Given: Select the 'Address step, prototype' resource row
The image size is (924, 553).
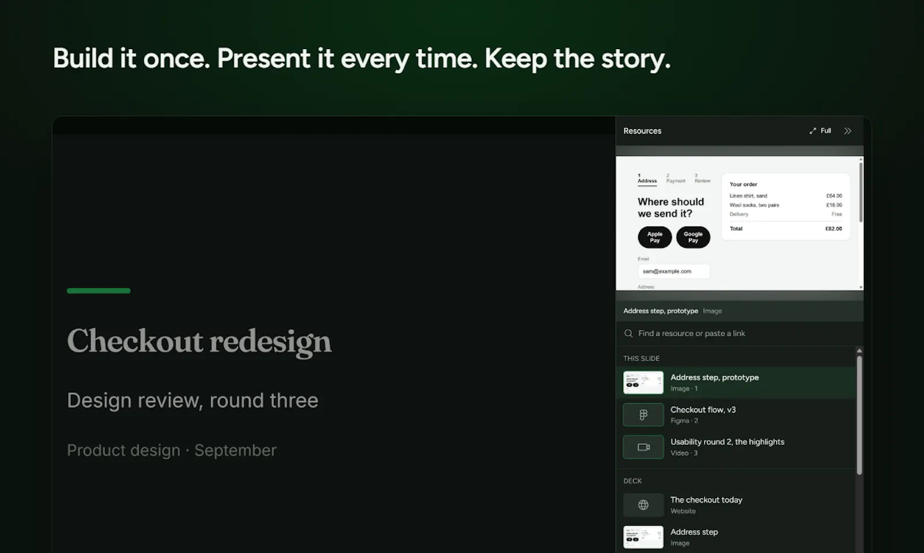Looking at the screenshot, I should pyautogui.click(x=736, y=383).
